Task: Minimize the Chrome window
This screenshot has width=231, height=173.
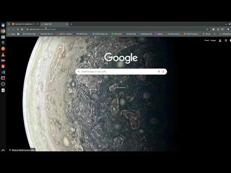Action: (x=226, y=24)
